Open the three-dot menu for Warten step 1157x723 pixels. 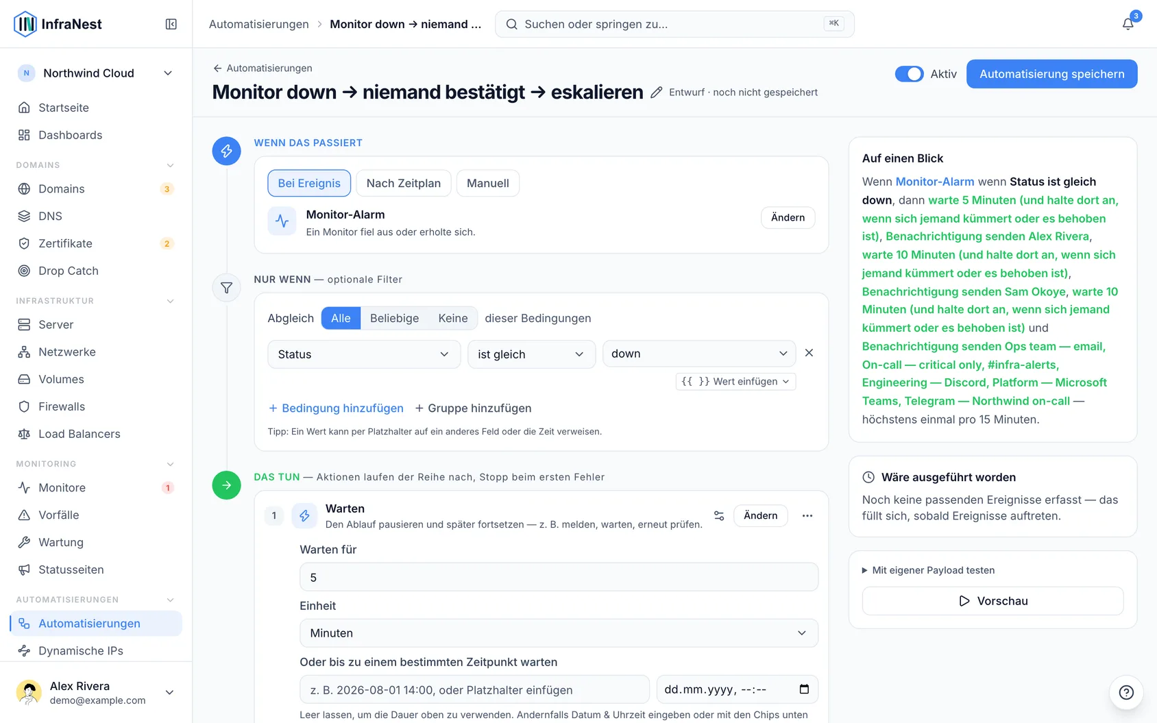[807, 515]
